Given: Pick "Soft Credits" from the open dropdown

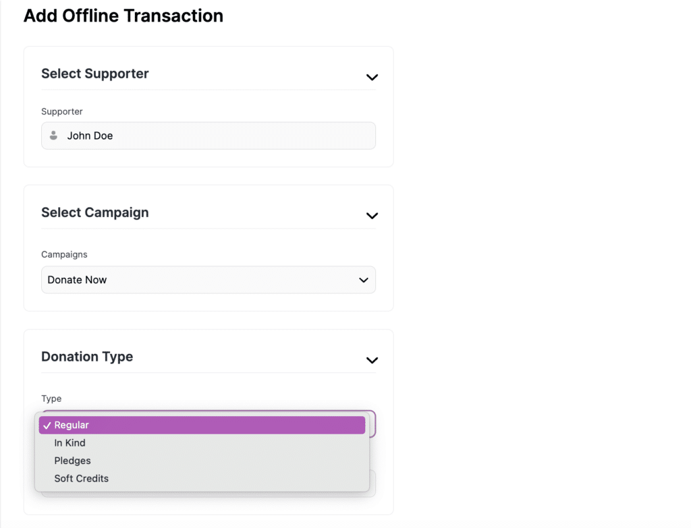Looking at the screenshot, I should pos(81,478).
